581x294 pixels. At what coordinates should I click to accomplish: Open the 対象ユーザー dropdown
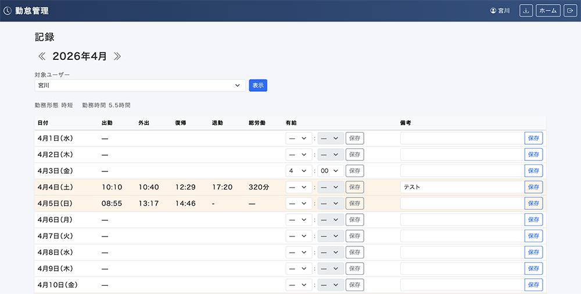[139, 85]
